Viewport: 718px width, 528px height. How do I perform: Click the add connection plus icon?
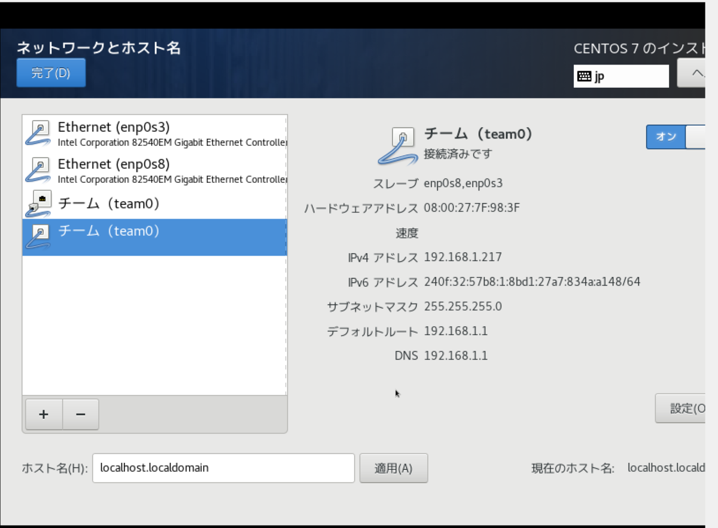tap(43, 414)
